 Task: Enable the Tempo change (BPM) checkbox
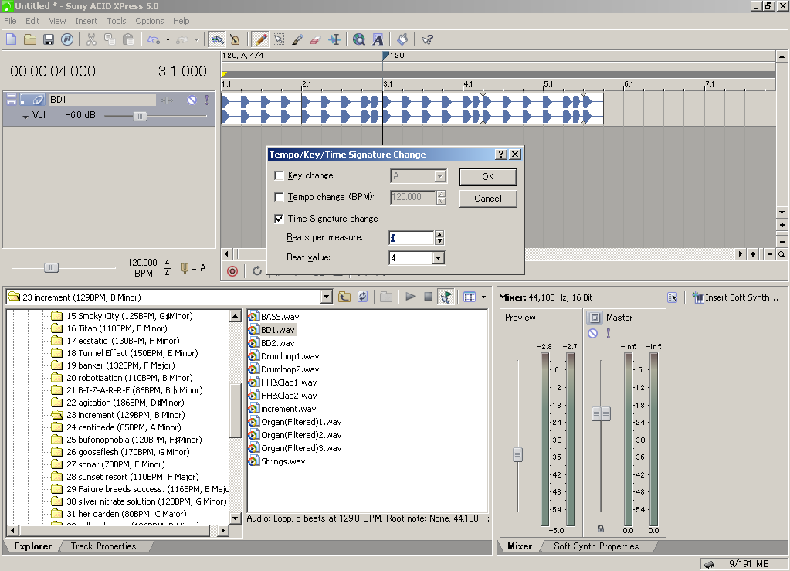point(279,197)
